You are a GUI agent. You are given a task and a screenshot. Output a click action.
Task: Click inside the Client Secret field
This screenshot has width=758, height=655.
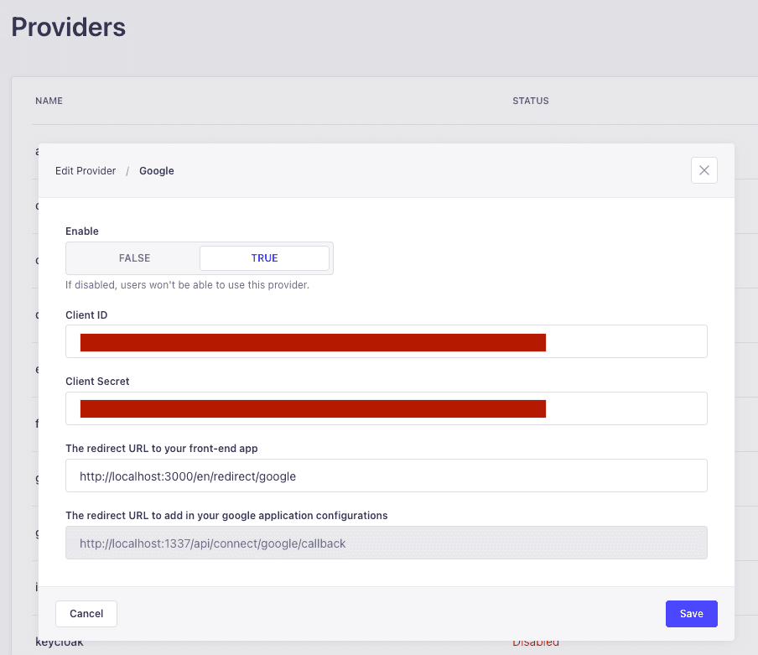tap(386, 408)
